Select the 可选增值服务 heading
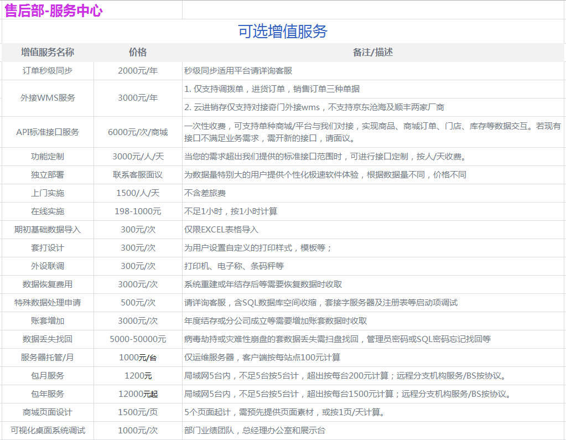Viewport: 566px width, 440px height. click(283, 32)
